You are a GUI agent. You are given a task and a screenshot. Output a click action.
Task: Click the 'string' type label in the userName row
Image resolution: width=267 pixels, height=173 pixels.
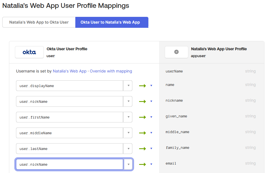(250, 71)
